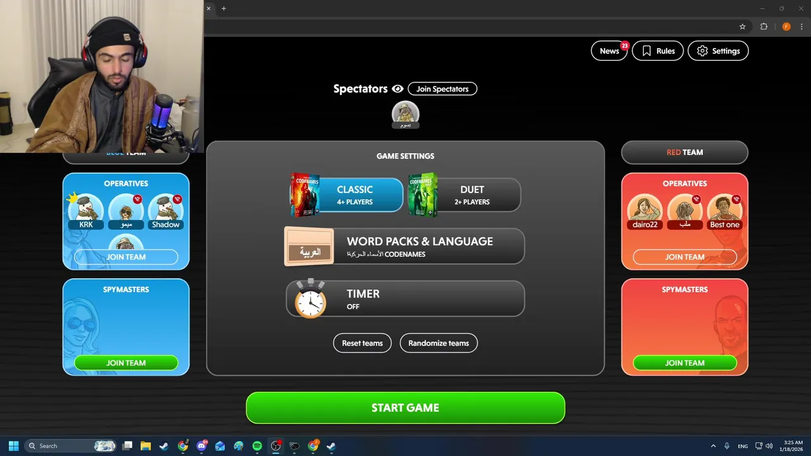This screenshot has height=456, width=811.
Task: Open Outlook from the taskbar
Action: pyautogui.click(x=220, y=446)
